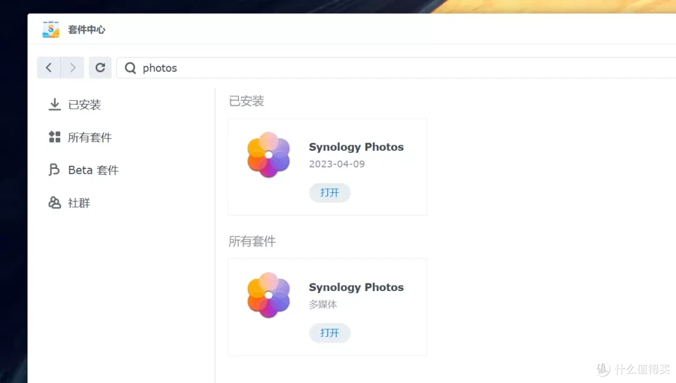The width and height of the screenshot is (676, 383).
Task: Select the 已安装 (Installed) sidebar icon
Action: (55, 105)
